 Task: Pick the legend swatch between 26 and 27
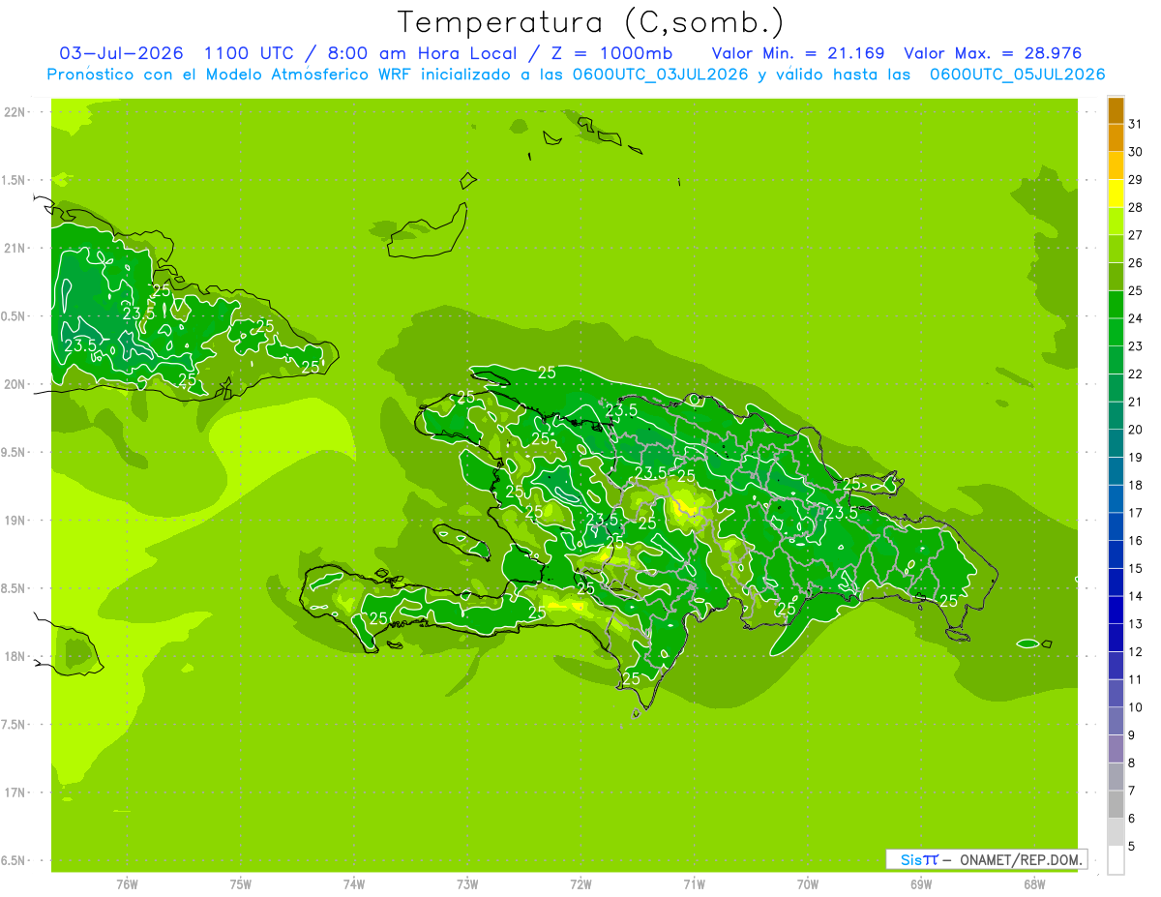pos(1116,250)
